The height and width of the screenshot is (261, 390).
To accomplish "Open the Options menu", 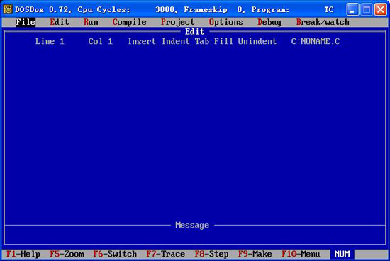I will coord(225,22).
